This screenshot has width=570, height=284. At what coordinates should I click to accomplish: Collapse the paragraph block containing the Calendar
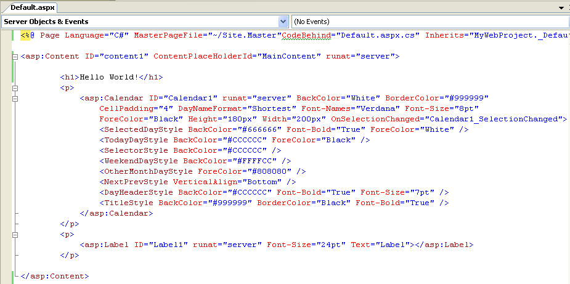[15, 88]
